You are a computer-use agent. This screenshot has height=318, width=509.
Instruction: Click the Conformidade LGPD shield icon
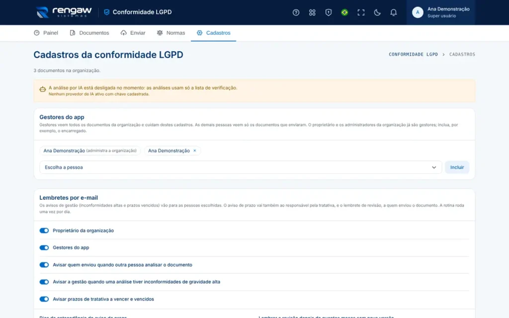tap(106, 12)
